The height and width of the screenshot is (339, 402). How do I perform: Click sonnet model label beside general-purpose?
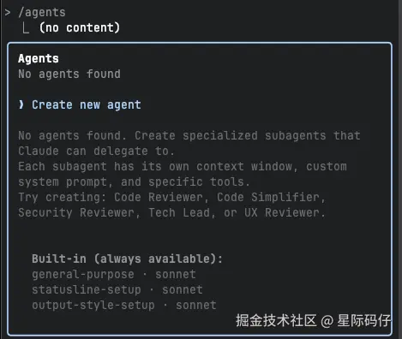[x=176, y=275]
